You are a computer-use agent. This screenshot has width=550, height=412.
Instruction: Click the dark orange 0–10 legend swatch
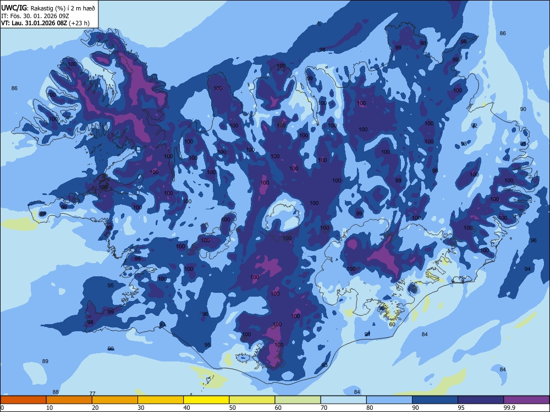coord(23,400)
